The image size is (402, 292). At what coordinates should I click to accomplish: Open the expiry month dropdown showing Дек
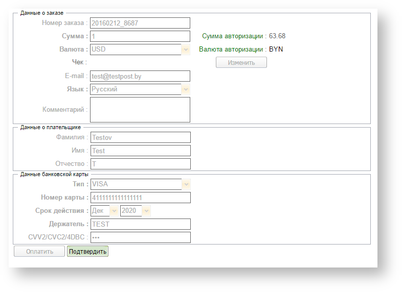pos(104,210)
